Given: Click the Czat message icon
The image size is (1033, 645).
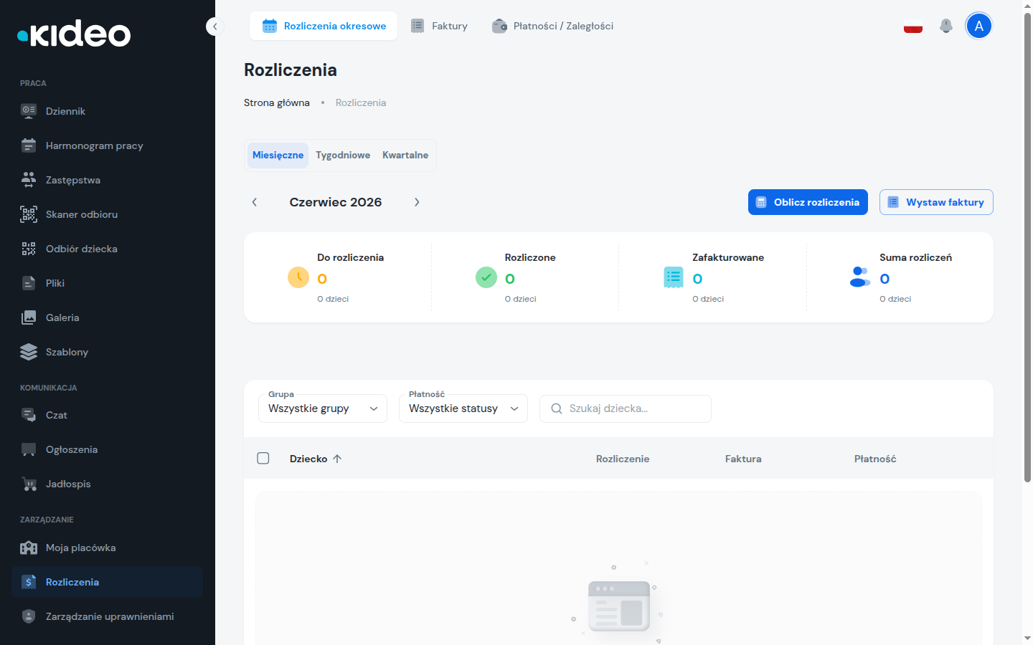Looking at the screenshot, I should [x=29, y=415].
